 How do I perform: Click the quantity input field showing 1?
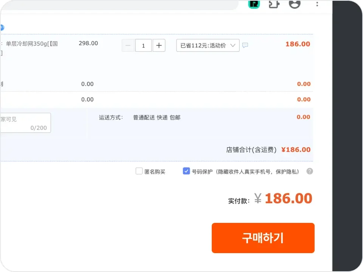coord(143,45)
